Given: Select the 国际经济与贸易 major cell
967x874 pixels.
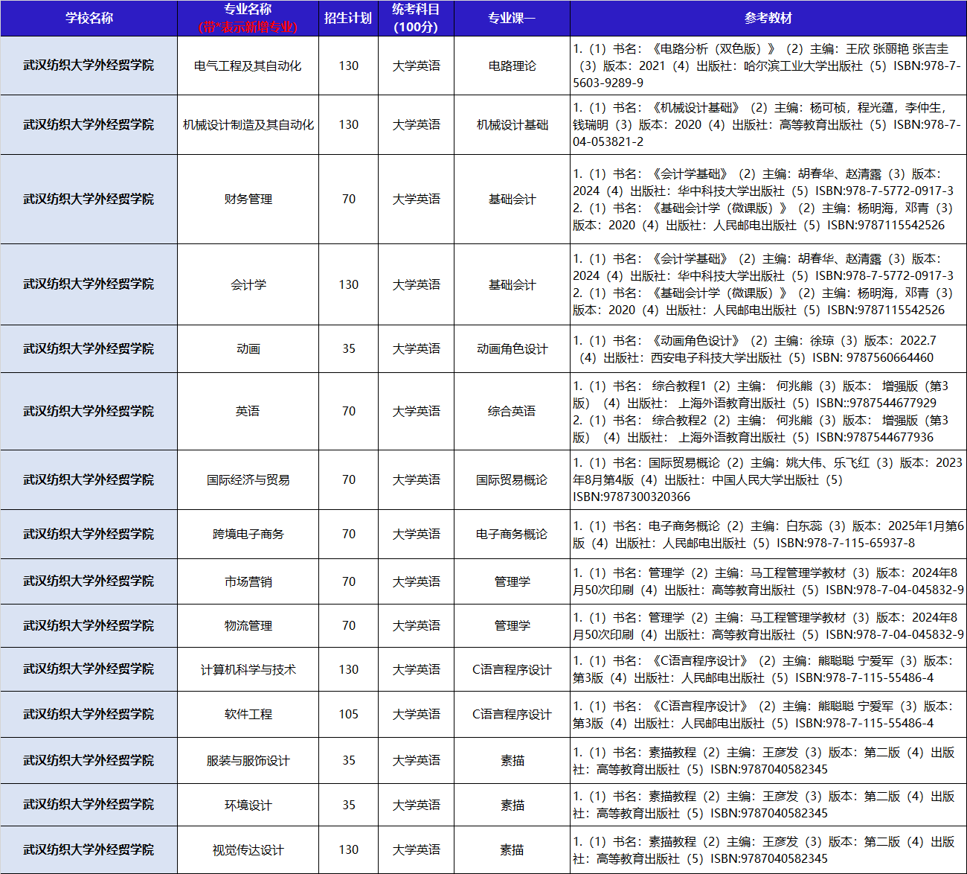Looking at the screenshot, I should click(248, 480).
